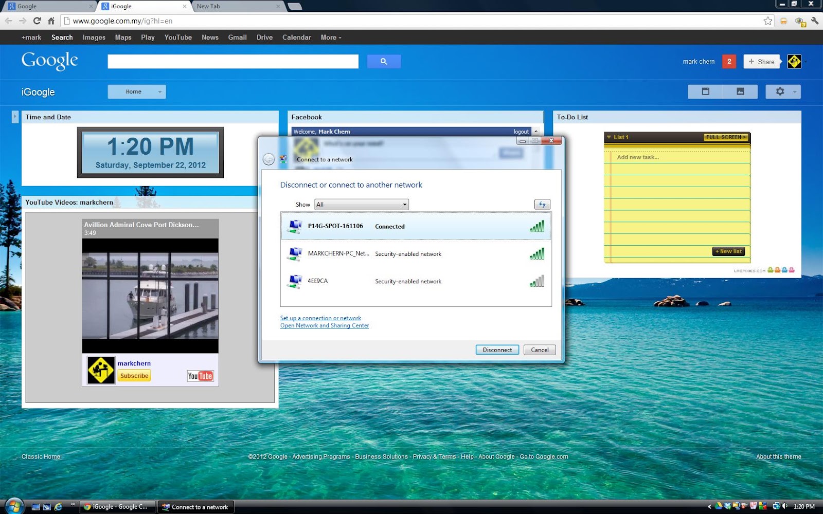
Task: Click the Switch between windows icon
Action: pyautogui.click(x=47, y=507)
